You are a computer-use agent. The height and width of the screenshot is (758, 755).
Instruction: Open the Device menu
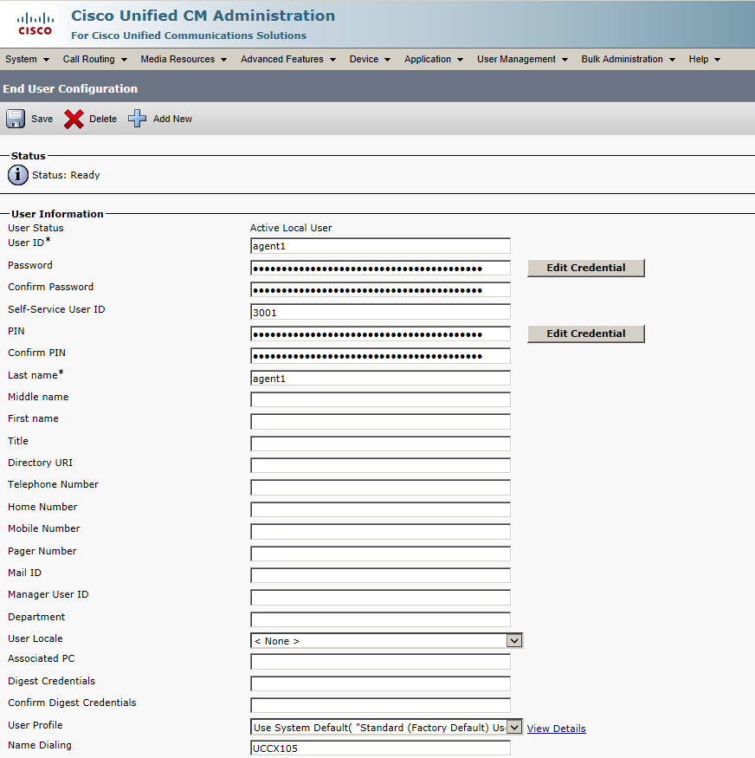click(370, 59)
